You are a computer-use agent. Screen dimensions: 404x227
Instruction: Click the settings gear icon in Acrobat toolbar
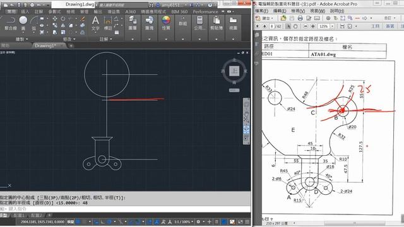328,18
